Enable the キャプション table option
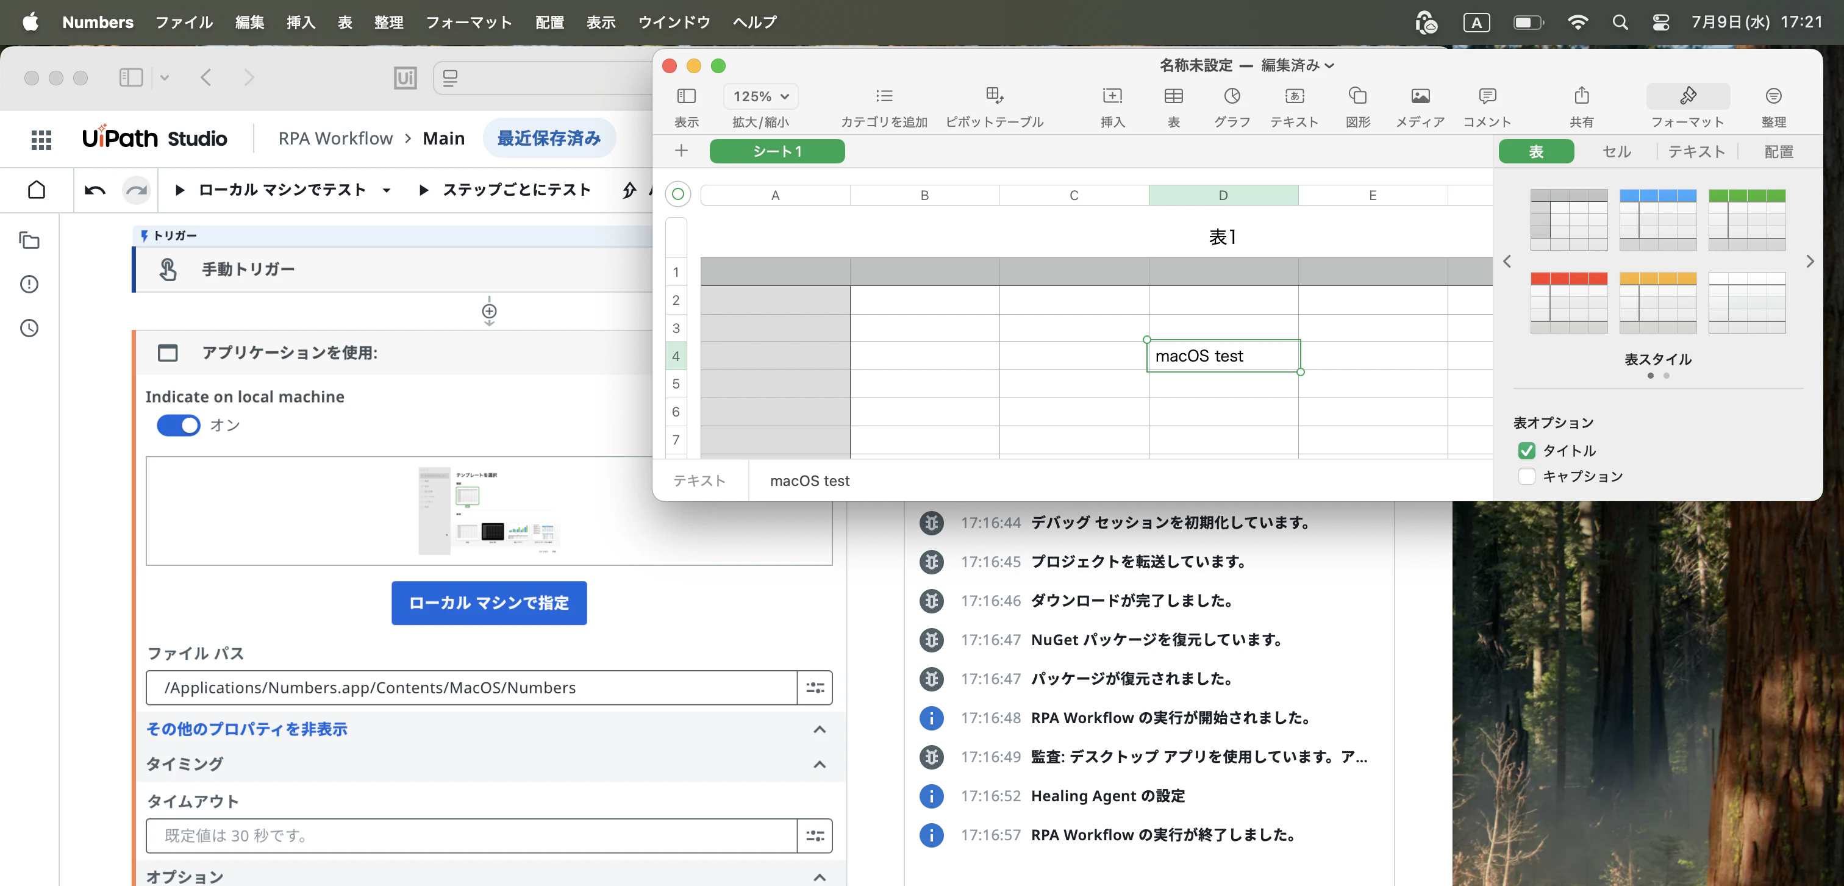1844x886 pixels. pos(1527,476)
